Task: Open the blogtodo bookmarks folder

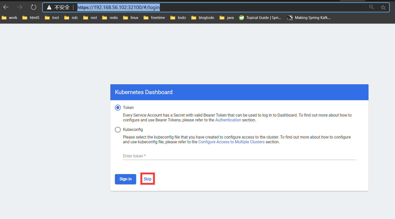Action: 203,18
